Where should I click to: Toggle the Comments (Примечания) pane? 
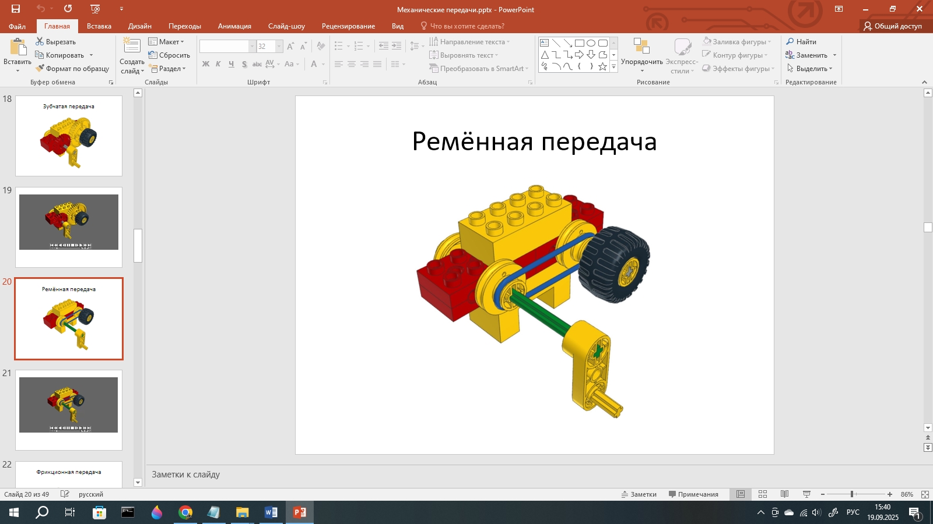(693, 494)
